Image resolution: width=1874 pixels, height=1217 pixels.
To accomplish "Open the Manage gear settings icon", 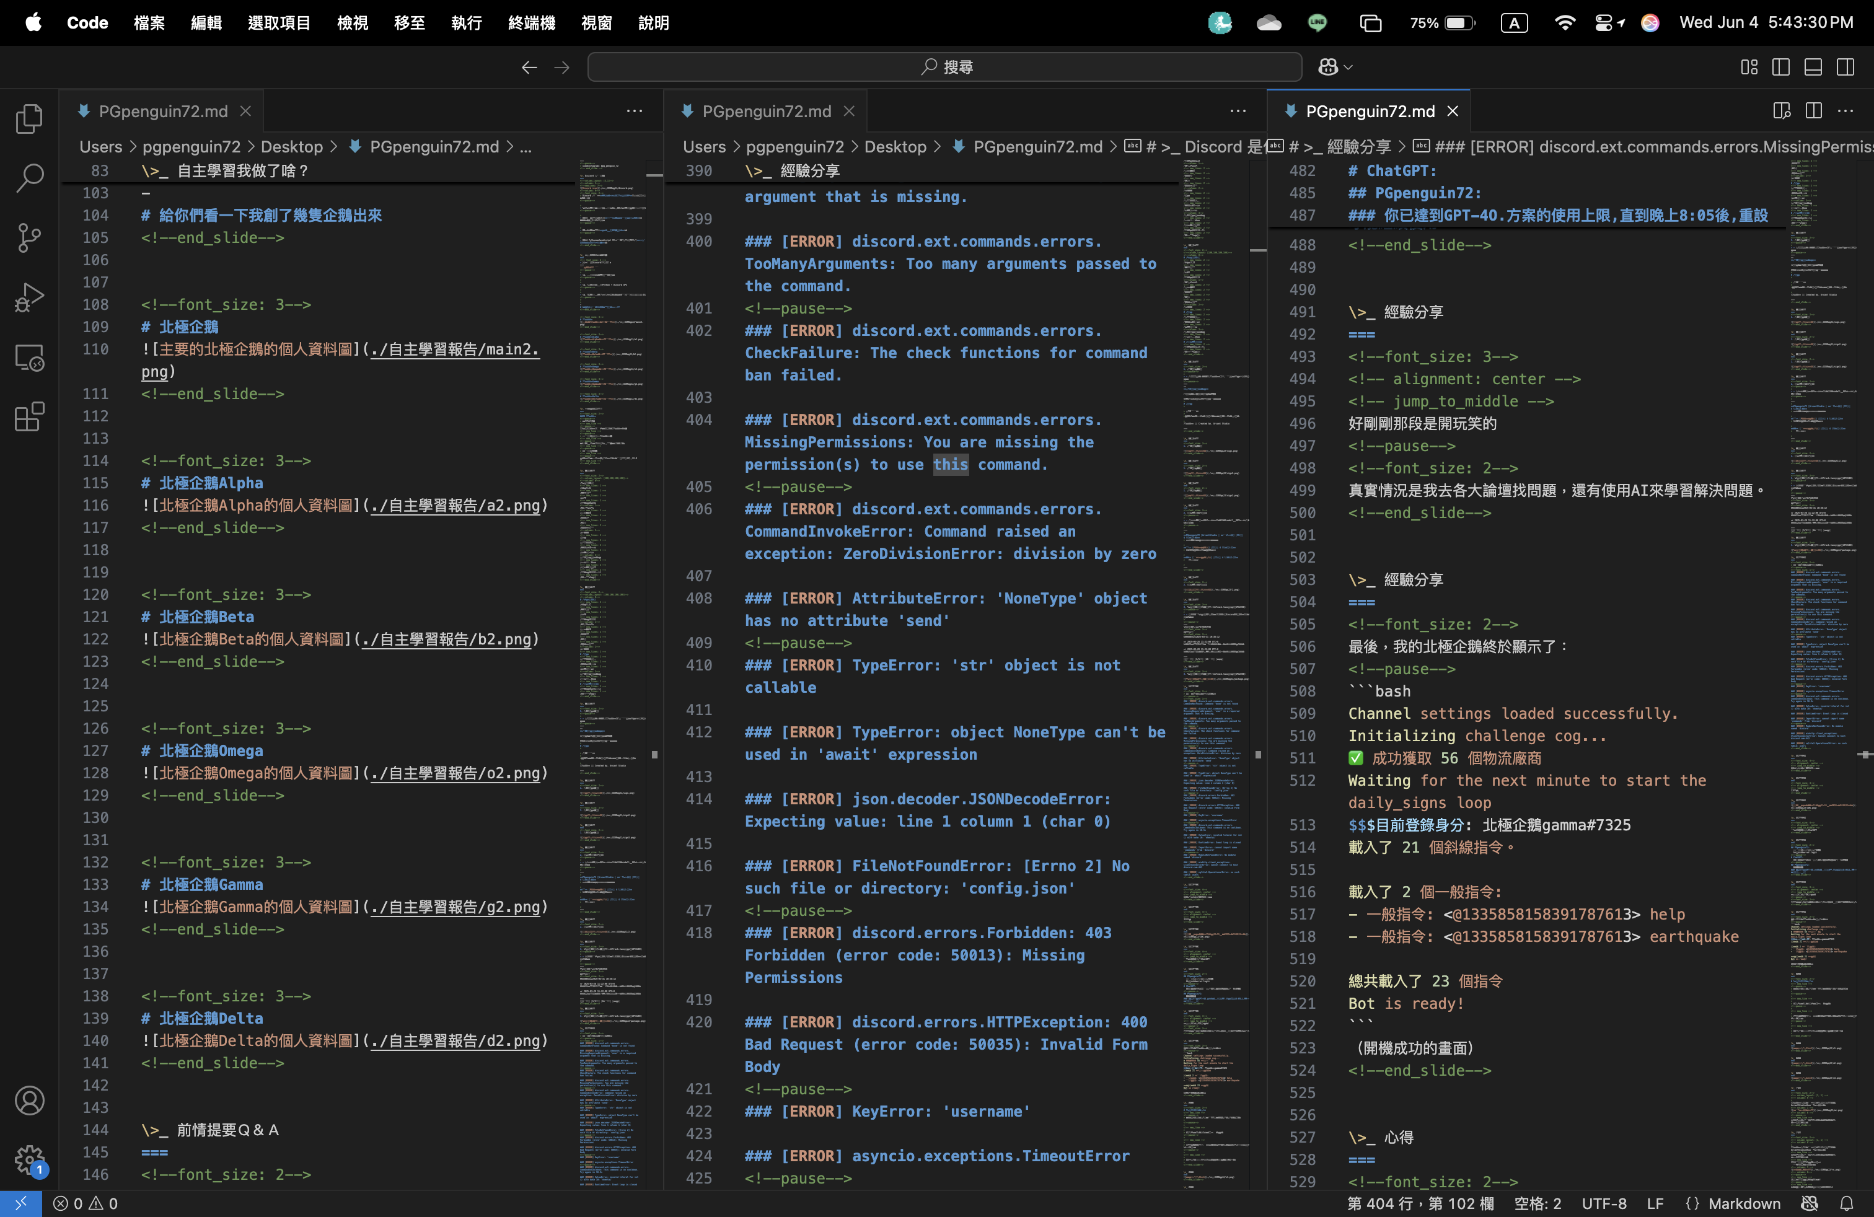I will (x=29, y=1159).
